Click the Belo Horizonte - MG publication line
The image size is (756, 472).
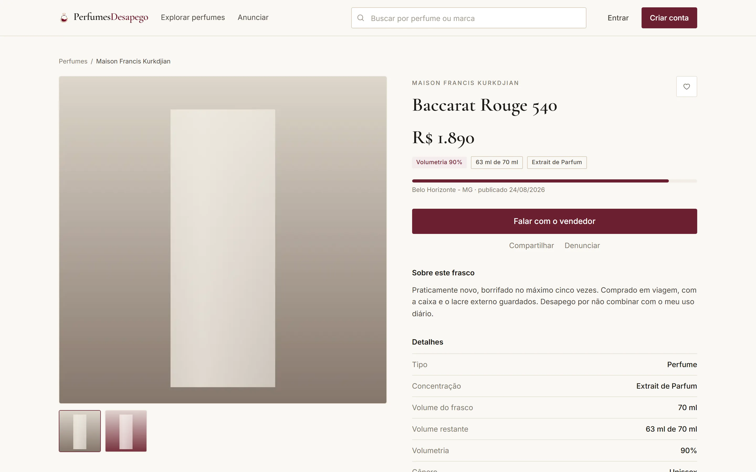click(x=478, y=190)
